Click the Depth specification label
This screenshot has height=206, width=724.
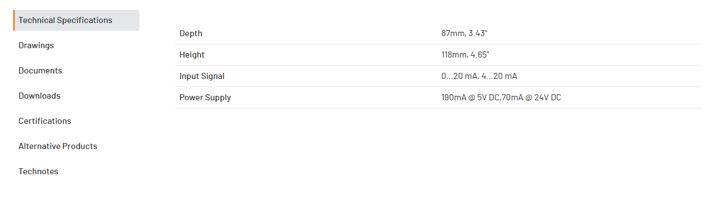[x=190, y=33]
